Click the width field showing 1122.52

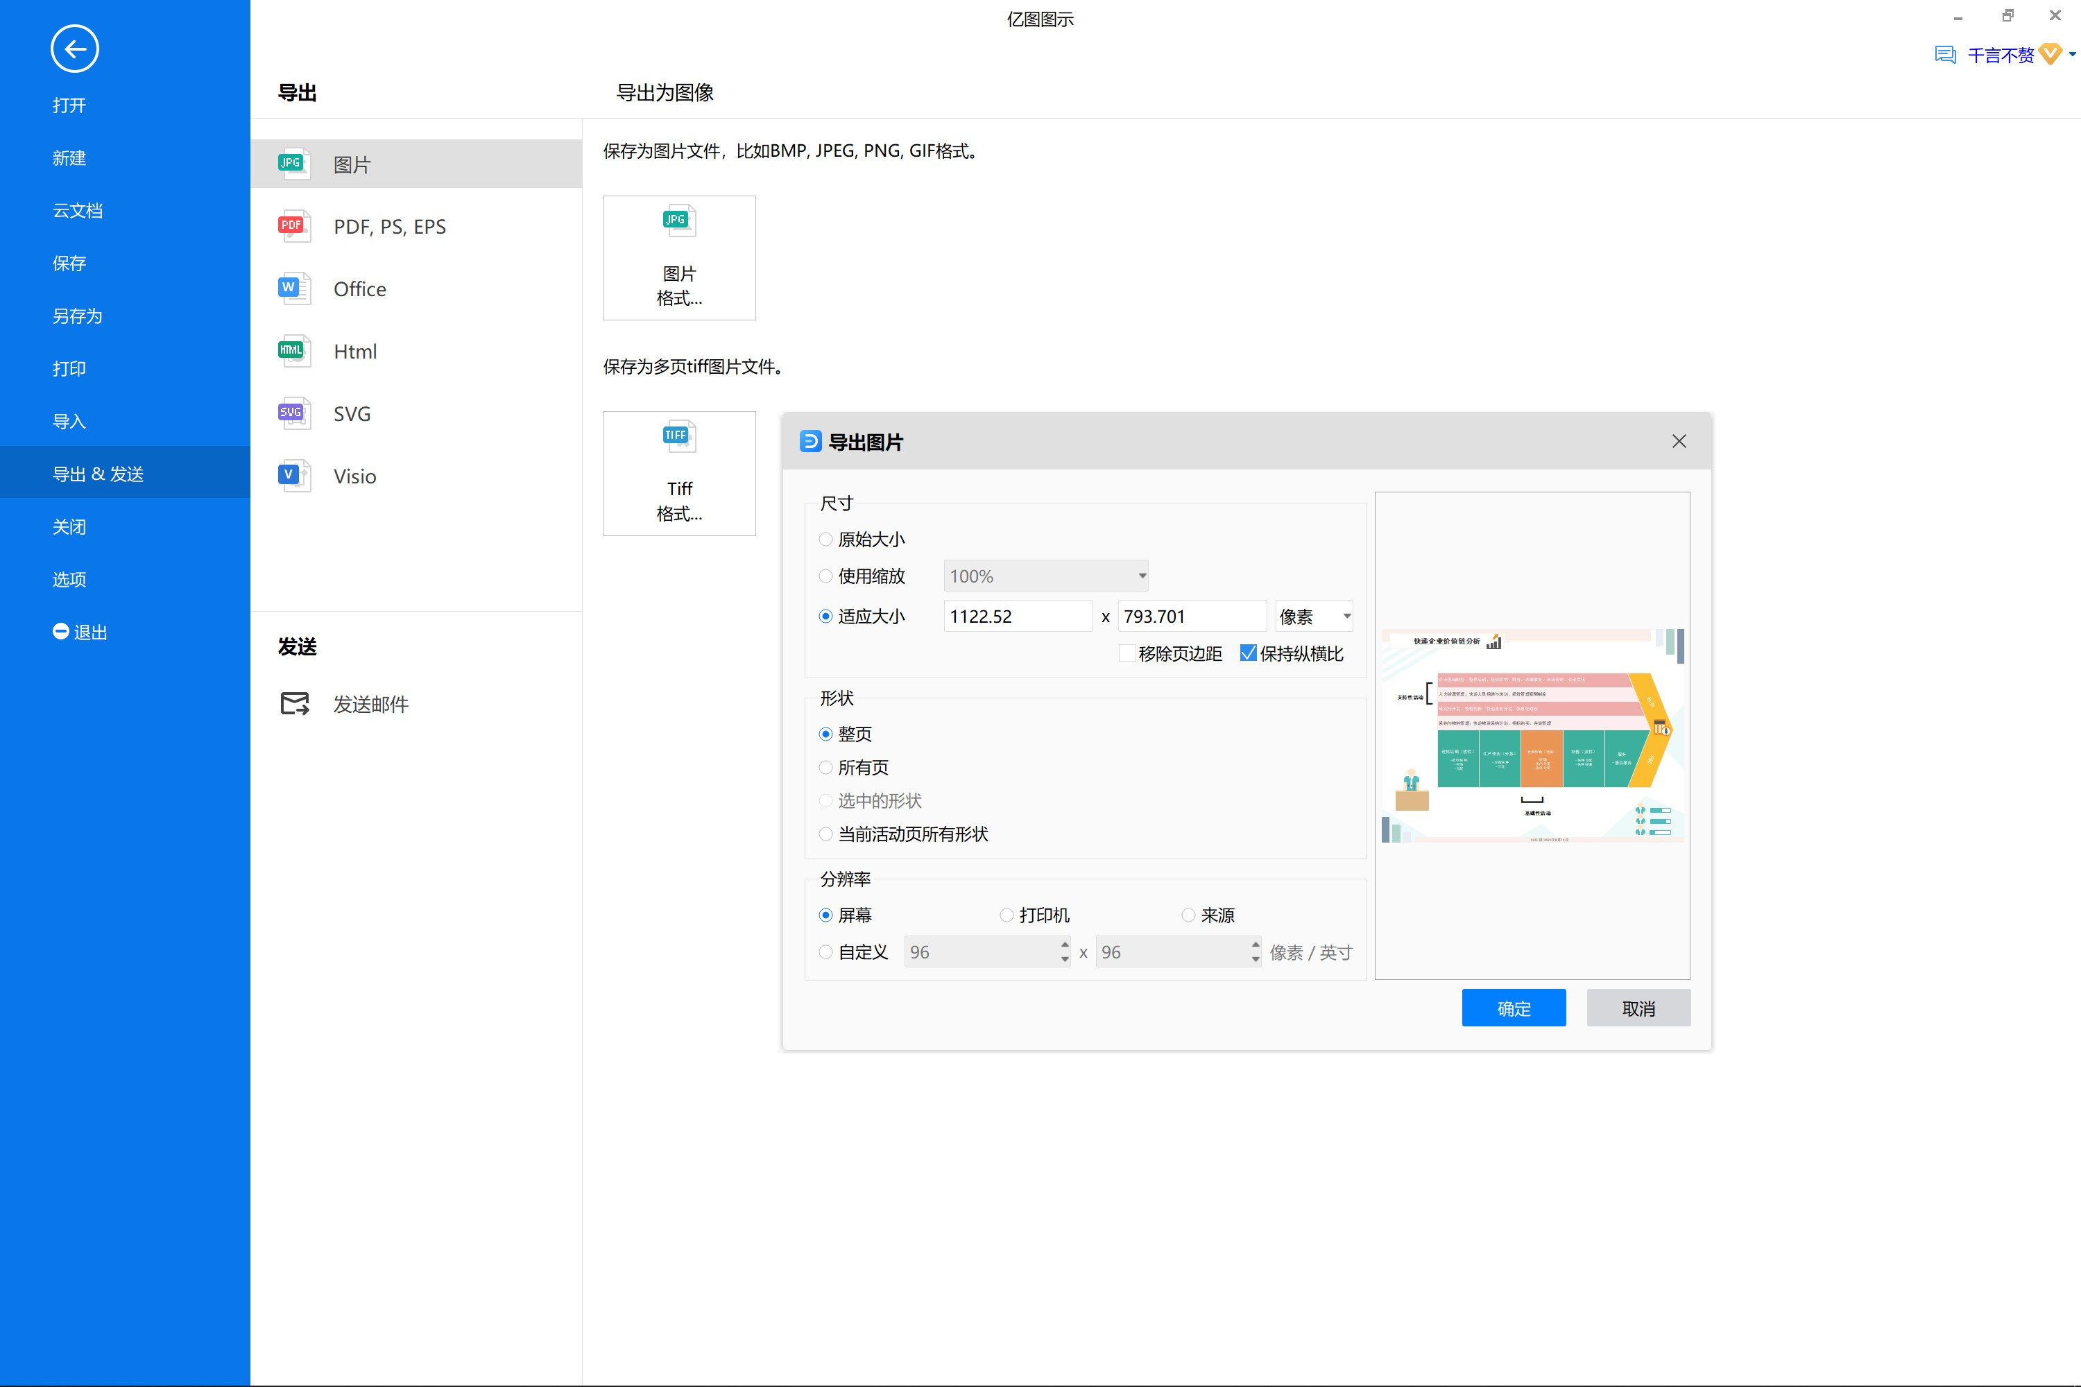coord(1018,617)
